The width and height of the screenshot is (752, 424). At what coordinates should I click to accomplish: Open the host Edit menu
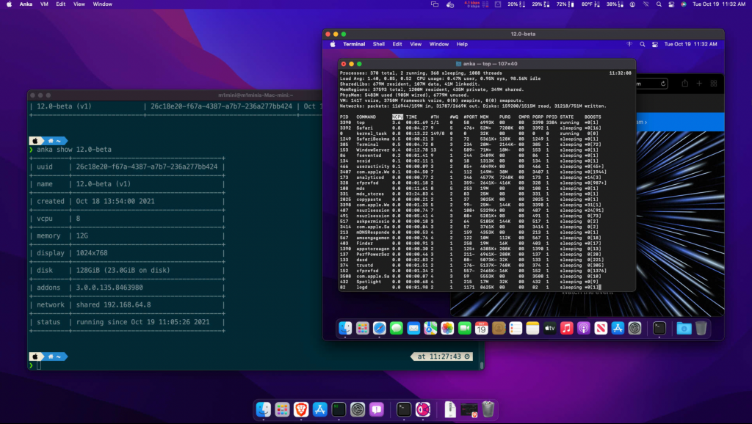[x=60, y=4]
